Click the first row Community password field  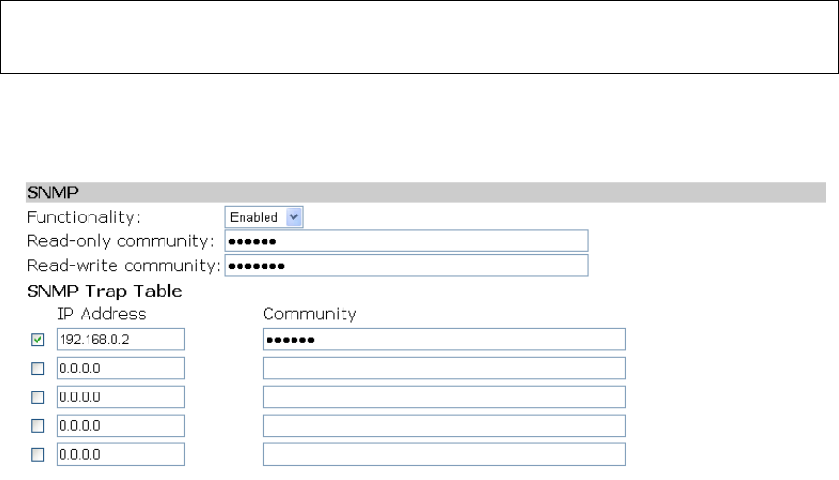pyautogui.click(x=445, y=340)
